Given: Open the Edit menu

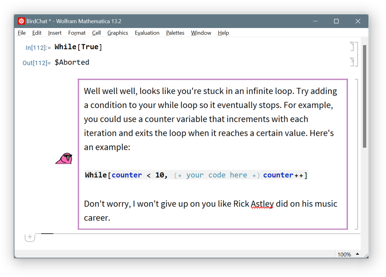Looking at the screenshot, I should click(37, 33).
